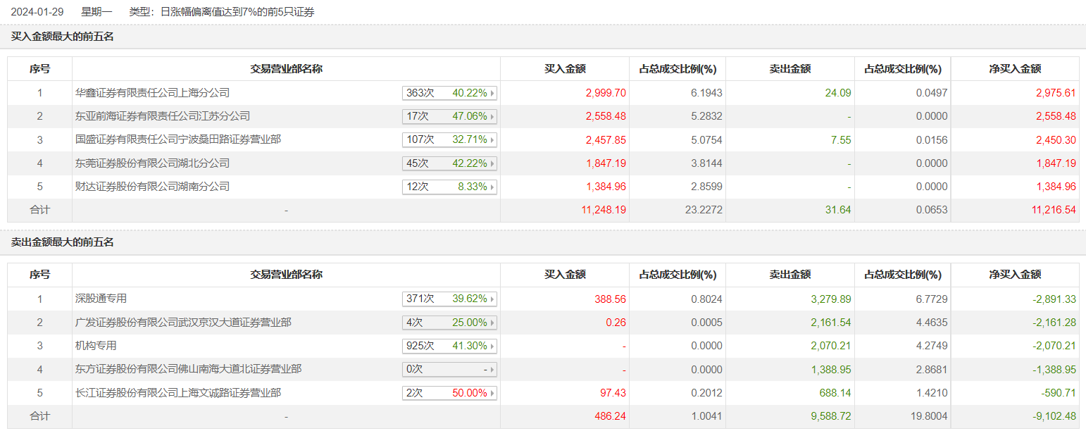
Task: Select 东莞证券股份有限公司湖北分公司
Action: 152,163
